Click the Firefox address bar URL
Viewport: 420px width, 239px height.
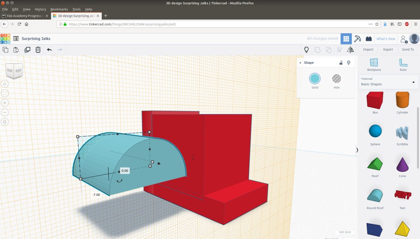[x=122, y=24]
